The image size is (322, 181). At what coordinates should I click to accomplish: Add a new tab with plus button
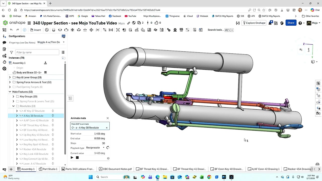click(11, 169)
